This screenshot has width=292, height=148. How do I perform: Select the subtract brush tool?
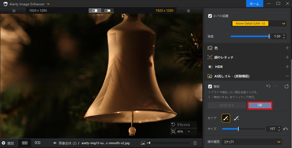(237, 118)
